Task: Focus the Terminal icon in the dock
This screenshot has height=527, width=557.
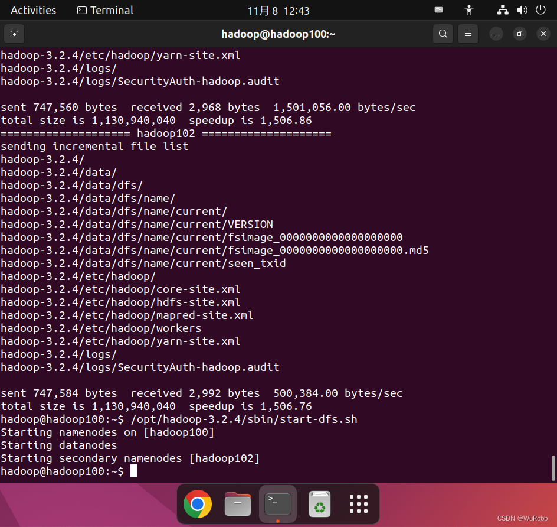Action: tap(278, 504)
